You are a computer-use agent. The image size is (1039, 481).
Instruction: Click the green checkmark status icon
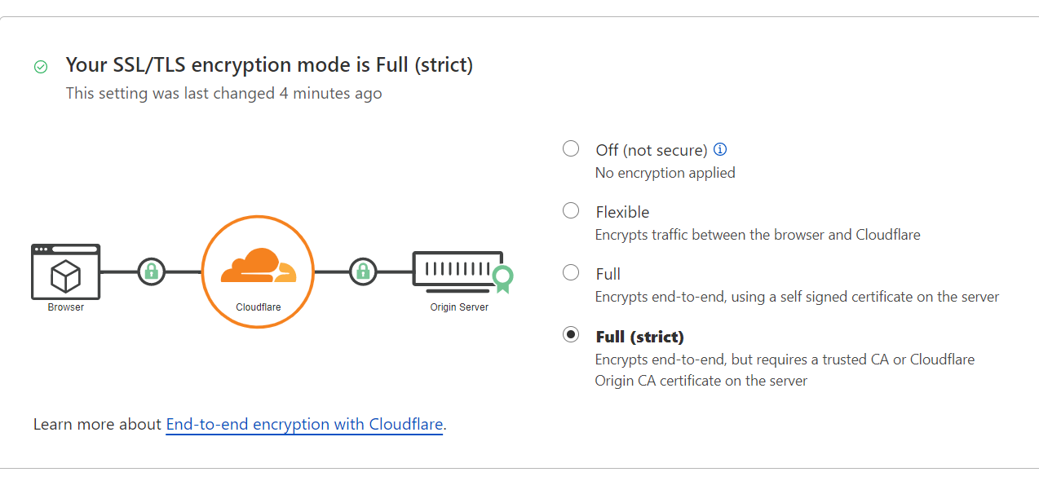pyautogui.click(x=41, y=67)
